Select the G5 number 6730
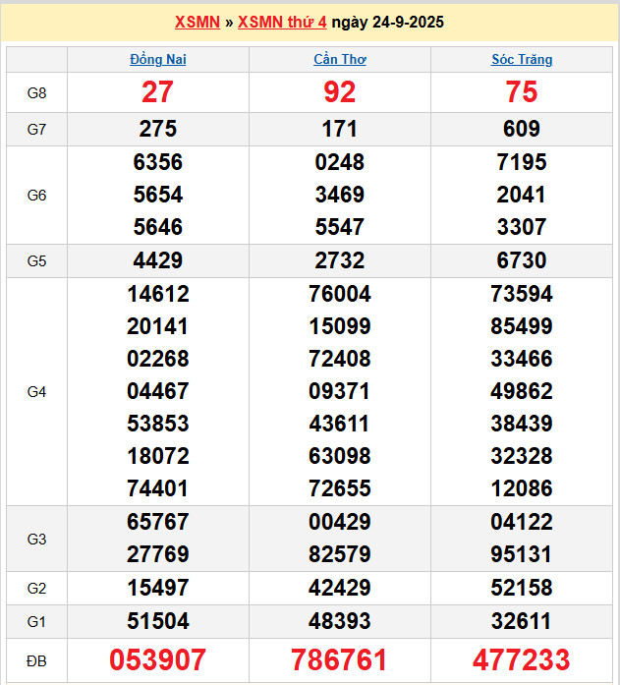The image size is (620, 685). coord(522,260)
